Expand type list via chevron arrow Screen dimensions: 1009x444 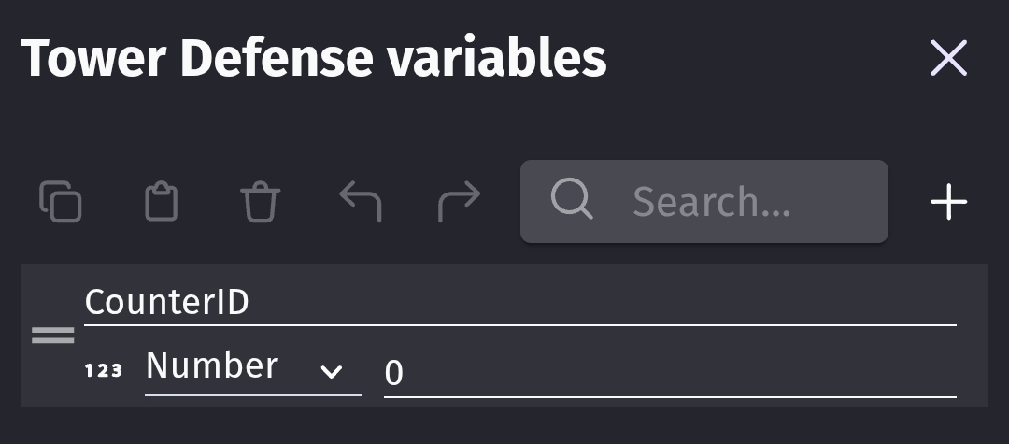[331, 372]
